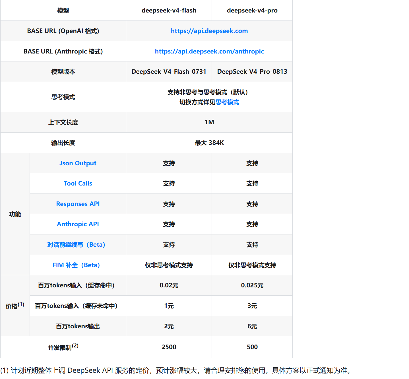Click 支持 for deepseek-v4-pro in Responses API row
The width and height of the screenshot is (409, 379).
click(252, 204)
